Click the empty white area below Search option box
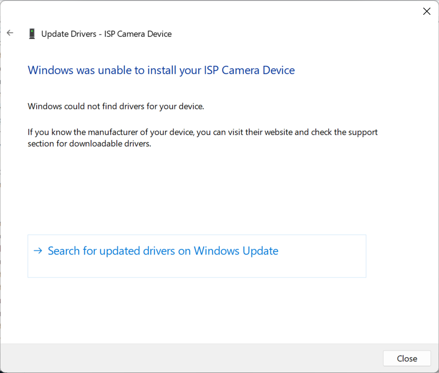The height and width of the screenshot is (373, 439). [191, 310]
